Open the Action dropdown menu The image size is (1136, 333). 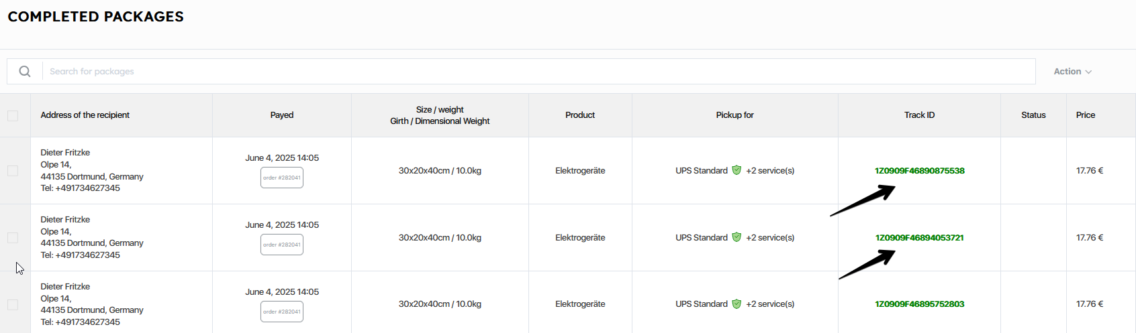pyautogui.click(x=1072, y=71)
